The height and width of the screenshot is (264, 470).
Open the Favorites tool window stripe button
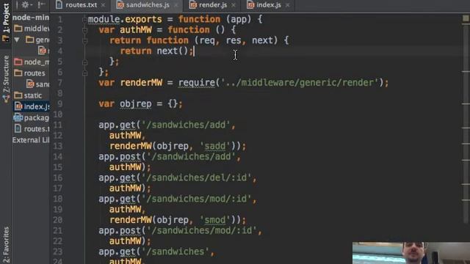(x=6, y=245)
